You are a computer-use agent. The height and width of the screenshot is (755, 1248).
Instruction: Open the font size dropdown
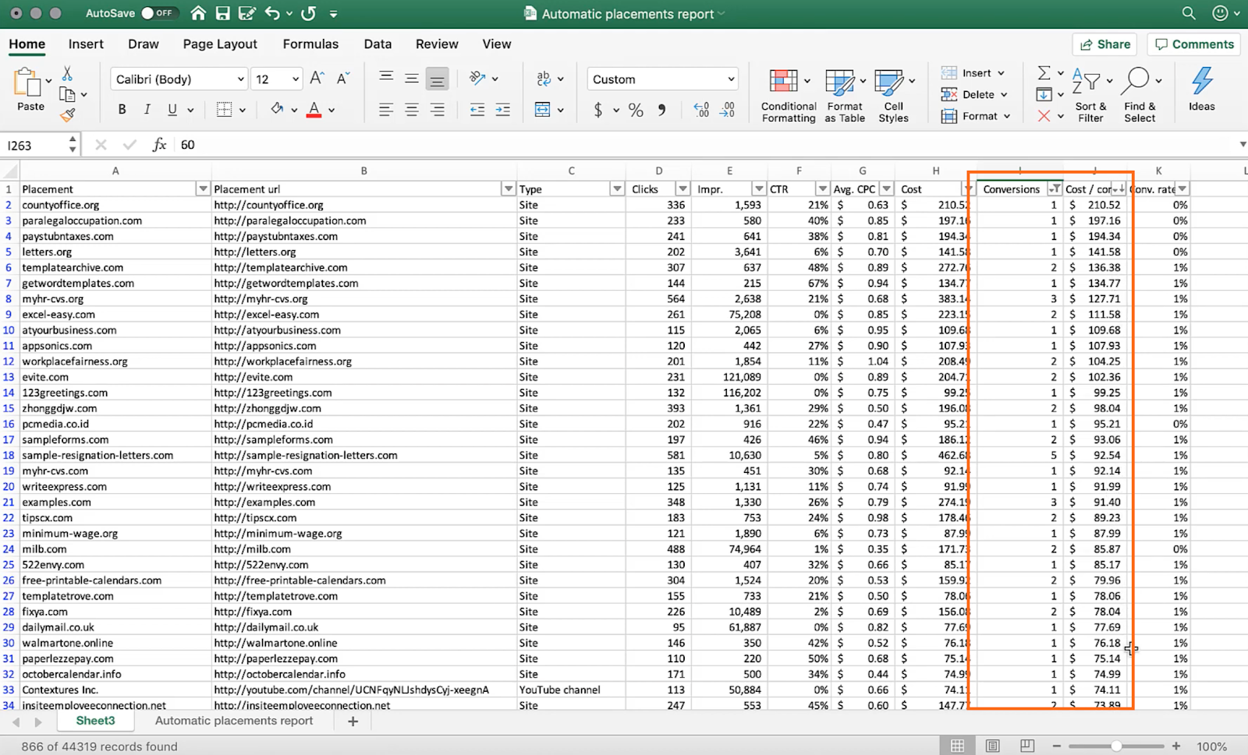tap(296, 79)
